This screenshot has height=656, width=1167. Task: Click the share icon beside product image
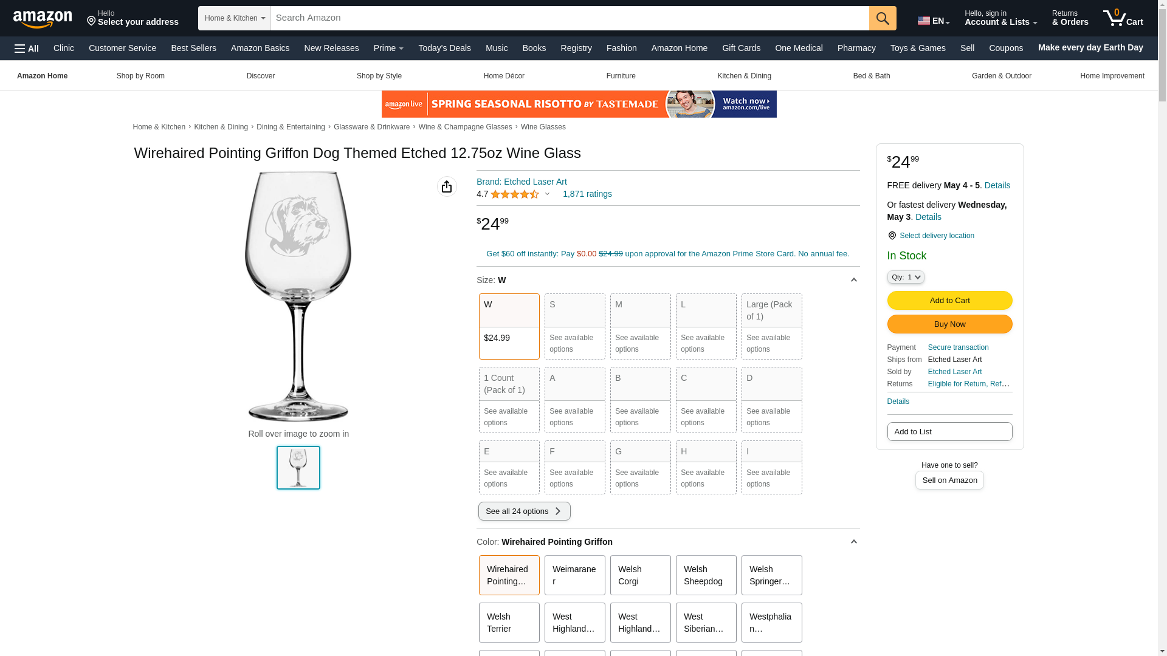click(447, 186)
